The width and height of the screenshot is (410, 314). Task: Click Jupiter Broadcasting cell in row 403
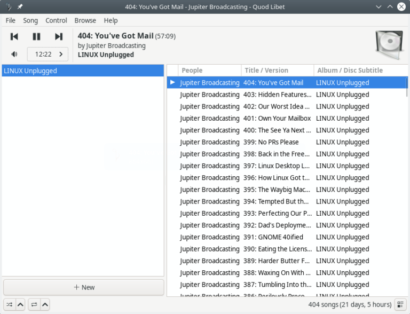[x=210, y=95]
